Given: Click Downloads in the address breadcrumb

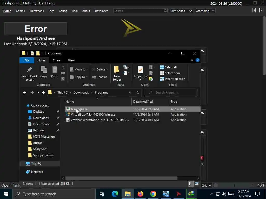Looking at the screenshot, I should 81,93.
